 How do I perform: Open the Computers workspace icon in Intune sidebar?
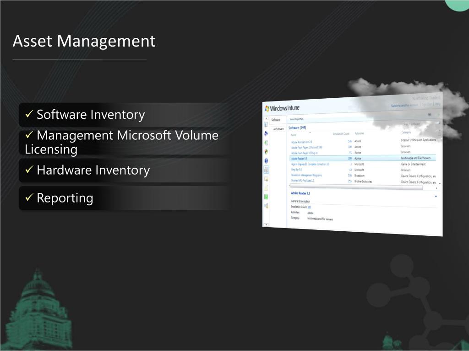tap(266, 133)
